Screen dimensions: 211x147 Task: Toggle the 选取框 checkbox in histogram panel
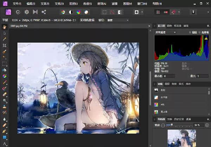(199, 32)
